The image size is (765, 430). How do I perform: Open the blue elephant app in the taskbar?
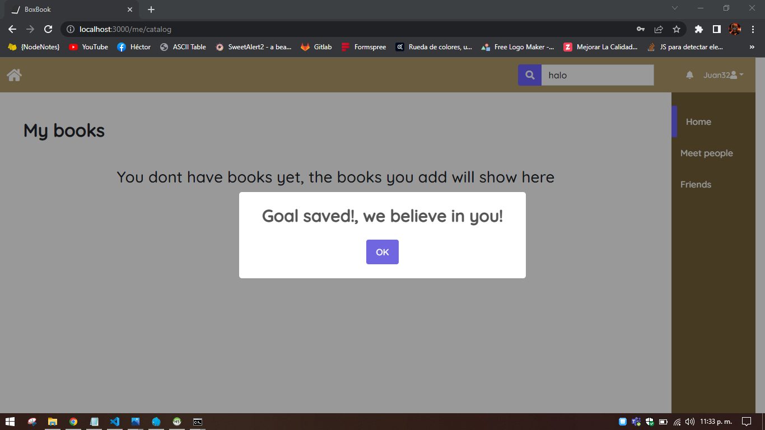(156, 422)
